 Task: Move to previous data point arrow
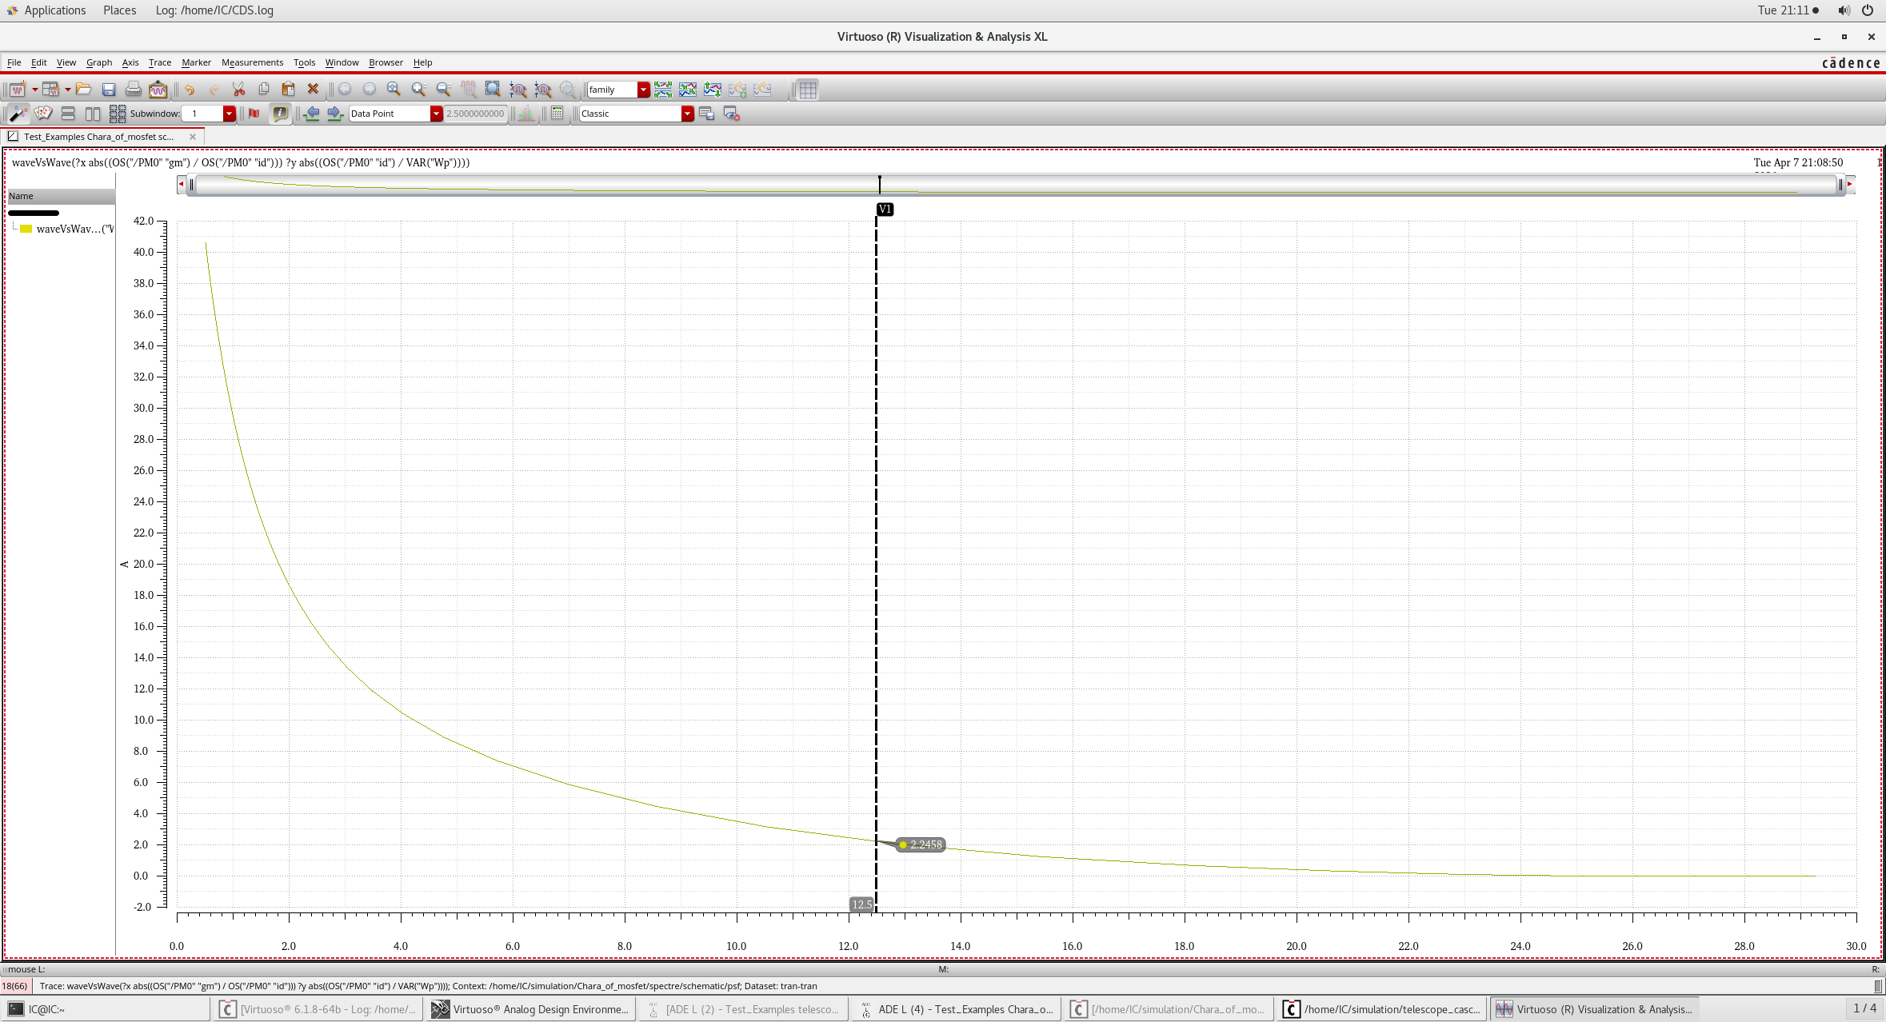312,114
